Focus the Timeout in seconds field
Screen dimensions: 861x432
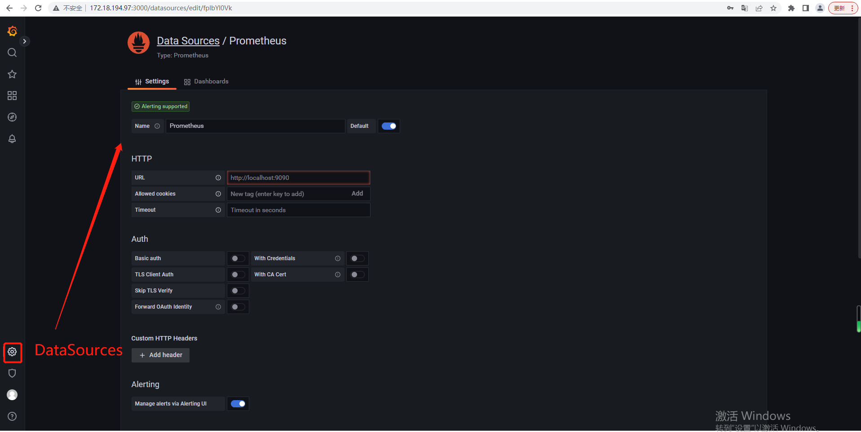(298, 210)
